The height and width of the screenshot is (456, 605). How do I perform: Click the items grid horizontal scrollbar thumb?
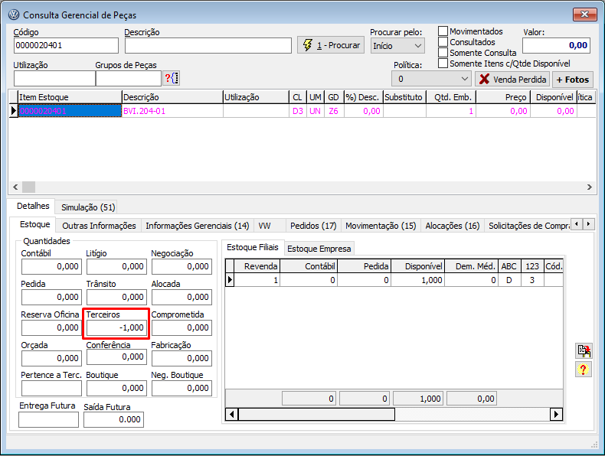tap(29, 187)
